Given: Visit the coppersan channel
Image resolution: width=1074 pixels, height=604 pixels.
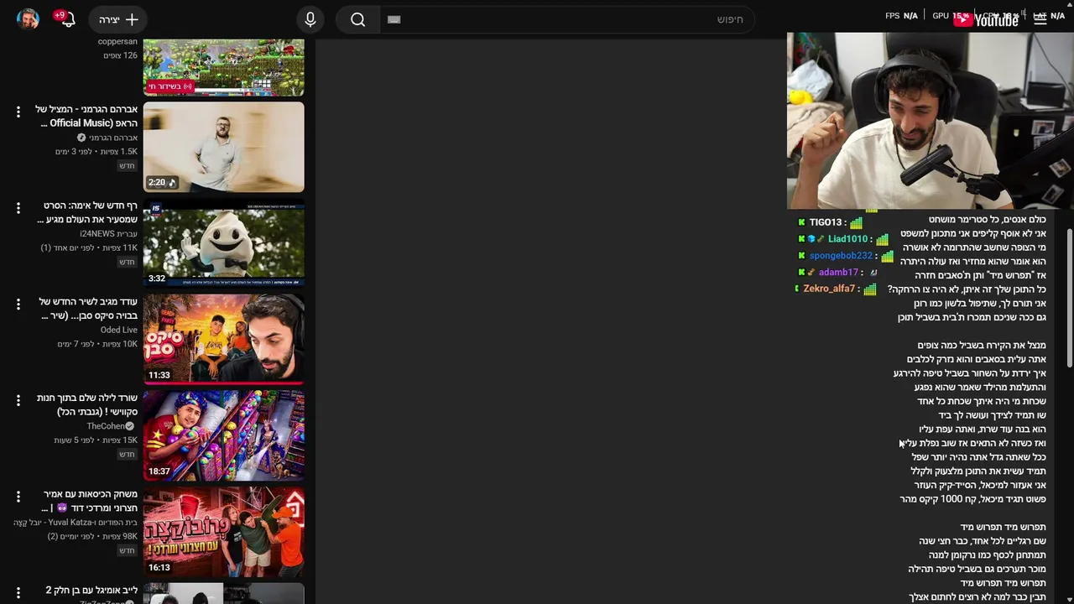Looking at the screenshot, I should [x=117, y=41].
